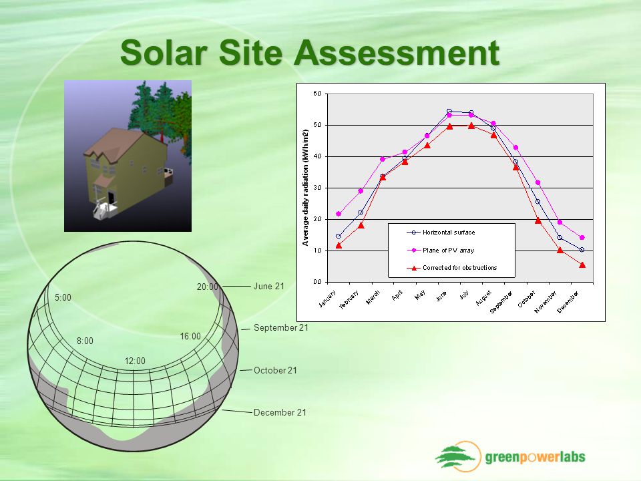This screenshot has width=641, height=481.
Task: Select the red triangle marker for January
Action: tap(339, 245)
